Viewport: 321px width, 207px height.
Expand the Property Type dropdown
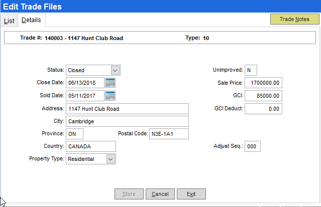click(111, 159)
